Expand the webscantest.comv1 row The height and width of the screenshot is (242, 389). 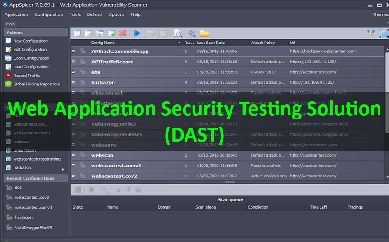(x=73, y=165)
